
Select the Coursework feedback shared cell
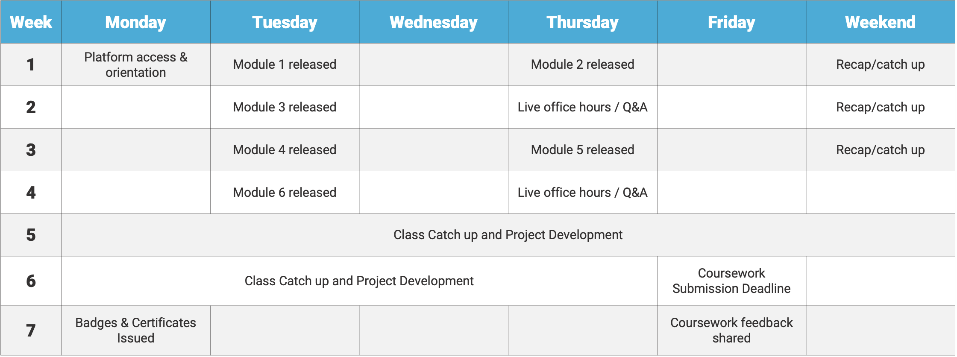click(x=731, y=331)
